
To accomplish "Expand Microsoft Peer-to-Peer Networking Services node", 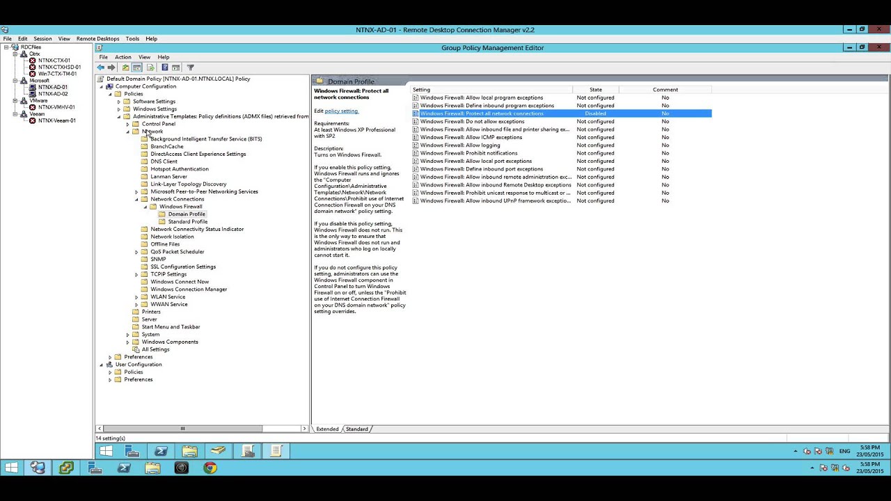I will click(136, 191).
